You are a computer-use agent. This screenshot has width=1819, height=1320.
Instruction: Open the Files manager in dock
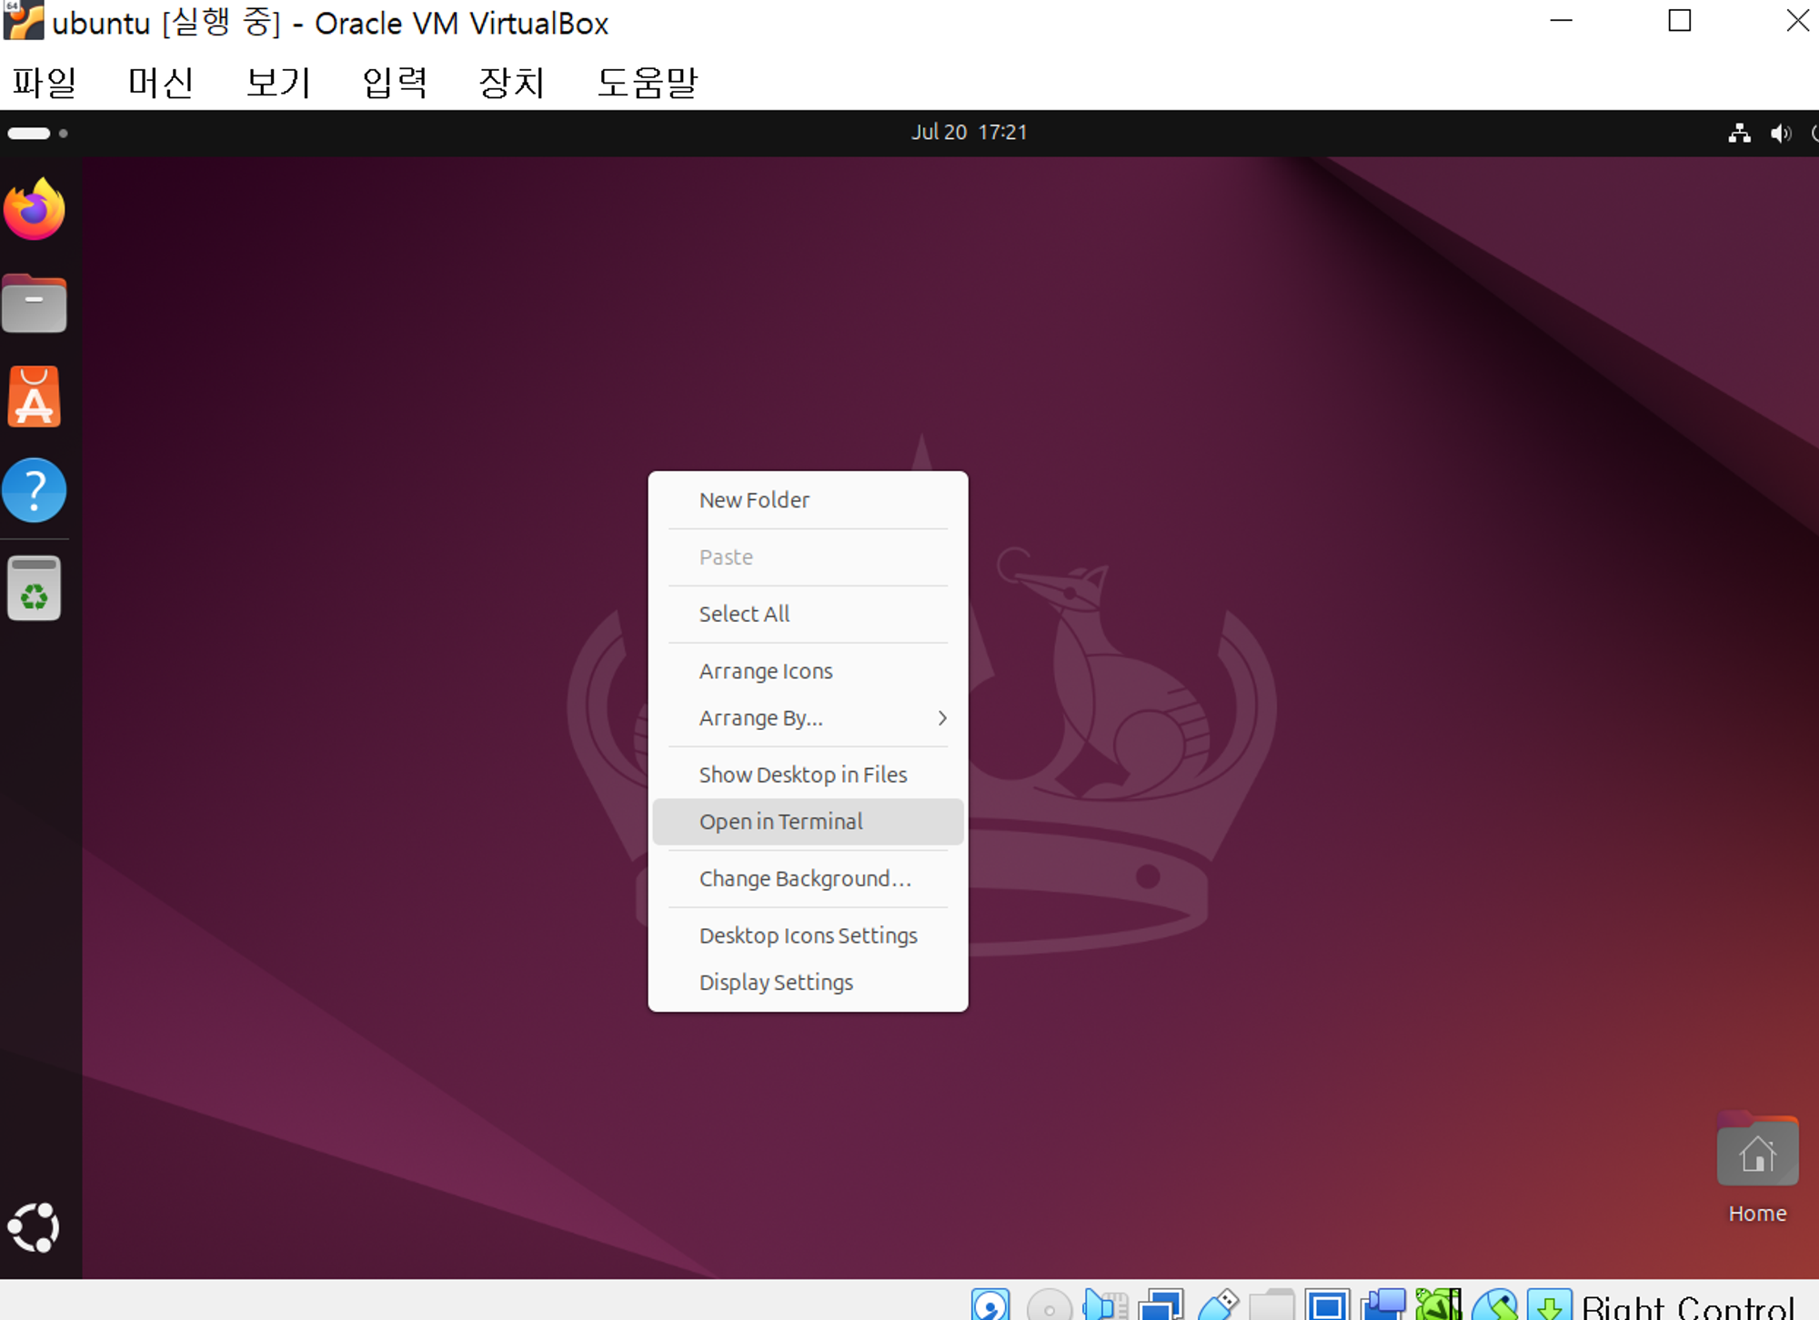[35, 304]
